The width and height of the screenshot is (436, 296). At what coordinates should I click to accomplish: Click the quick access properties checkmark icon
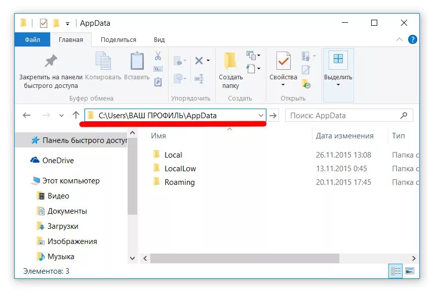[44, 23]
